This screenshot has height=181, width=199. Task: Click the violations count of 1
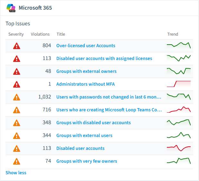click(x=50, y=84)
